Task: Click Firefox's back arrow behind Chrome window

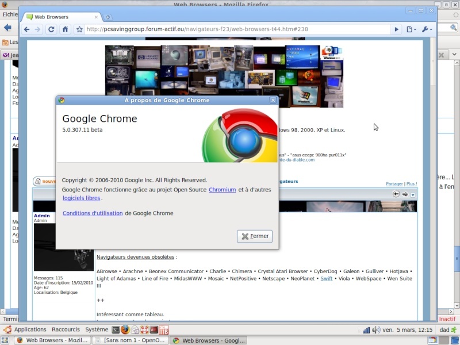Action: [7, 28]
